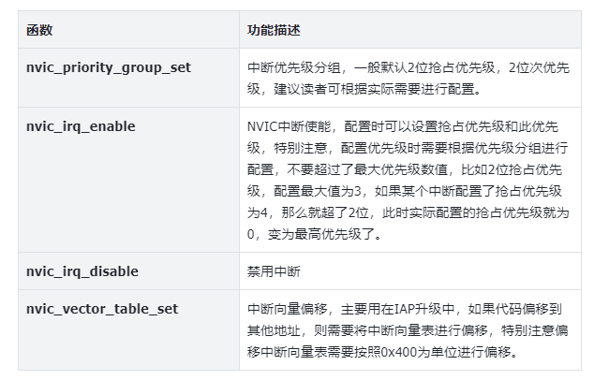Click the text 特别注意 in nvic_irq_enable row
The width and height of the screenshot is (594, 380).
click(301, 148)
